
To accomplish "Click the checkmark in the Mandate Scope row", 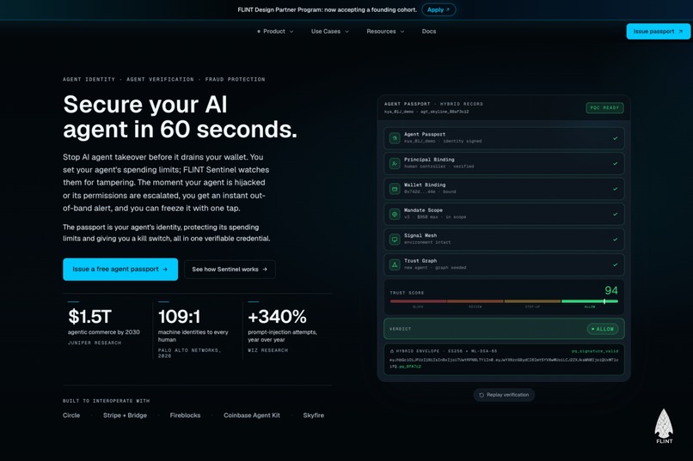I will point(615,214).
